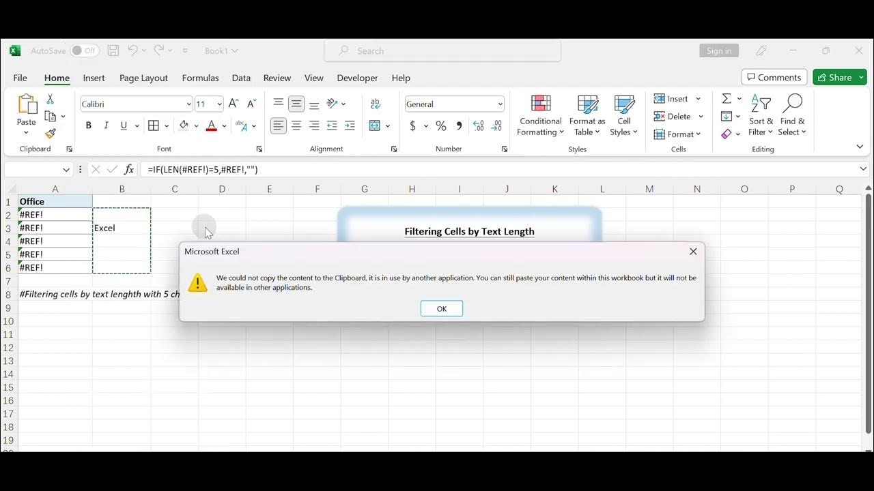This screenshot has width=874, height=491.
Task: Open the General number format dropdown
Action: click(501, 104)
